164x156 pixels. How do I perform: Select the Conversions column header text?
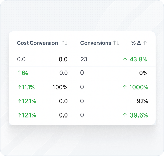coord(96,43)
